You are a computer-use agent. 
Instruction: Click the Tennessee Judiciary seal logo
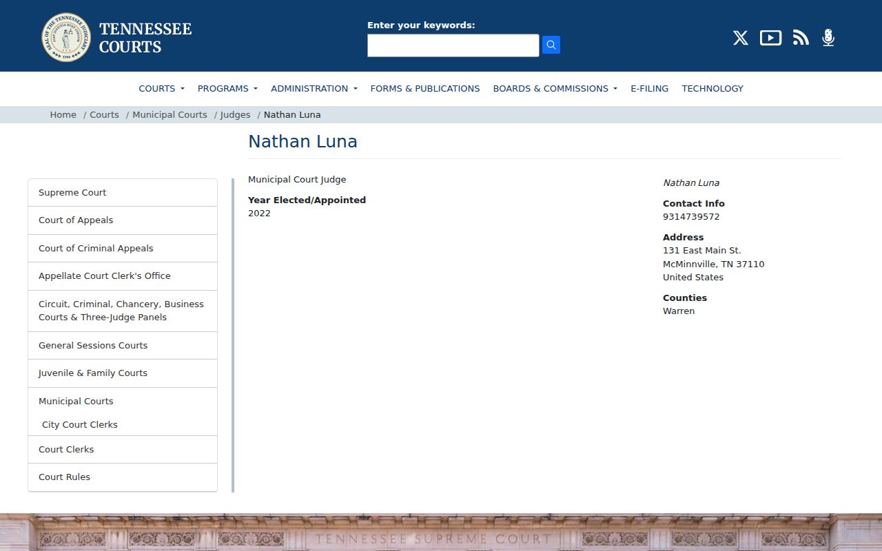click(66, 37)
